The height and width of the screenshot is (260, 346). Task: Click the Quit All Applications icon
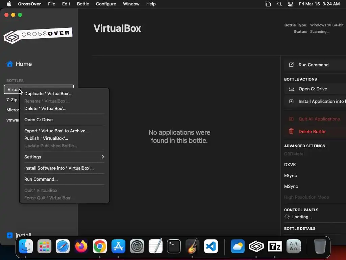click(x=291, y=119)
